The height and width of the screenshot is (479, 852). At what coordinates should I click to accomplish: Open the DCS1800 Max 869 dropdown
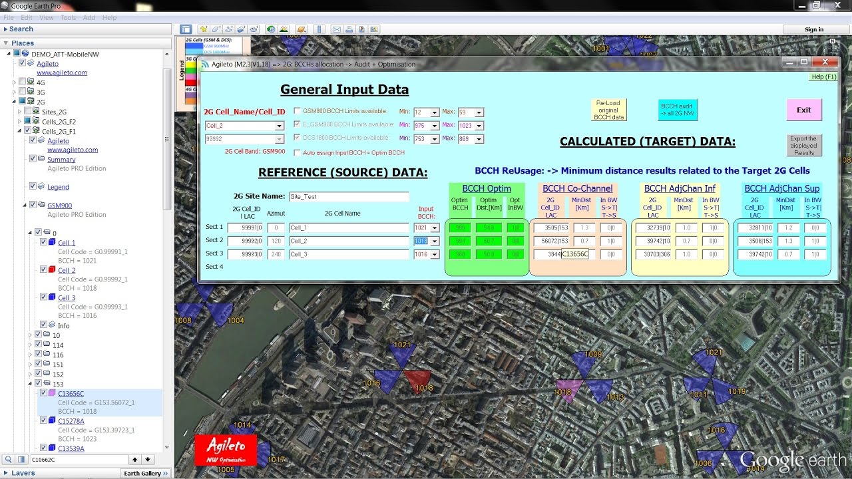479,139
